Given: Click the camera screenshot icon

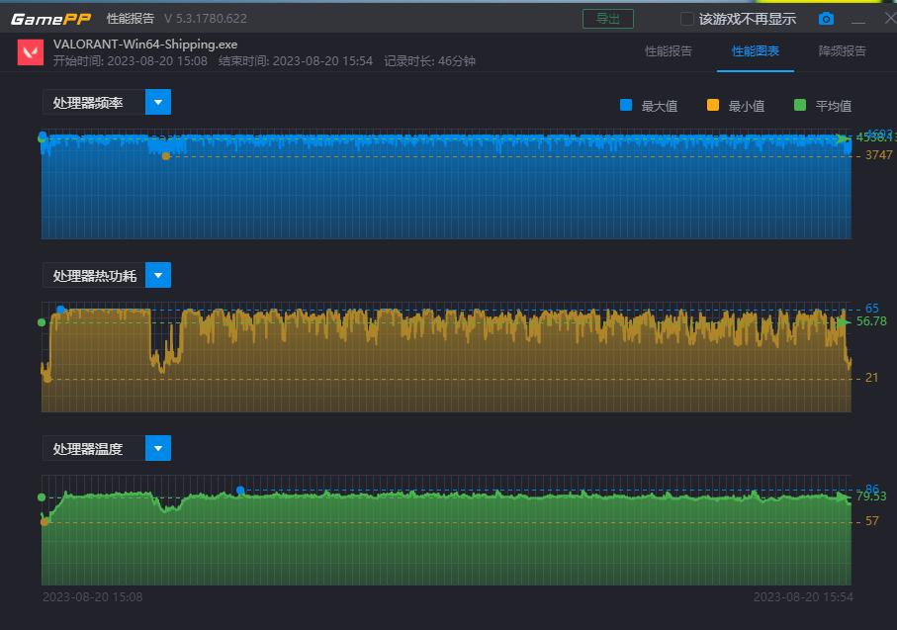Looking at the screenshot, I should (x=826, y=19).
